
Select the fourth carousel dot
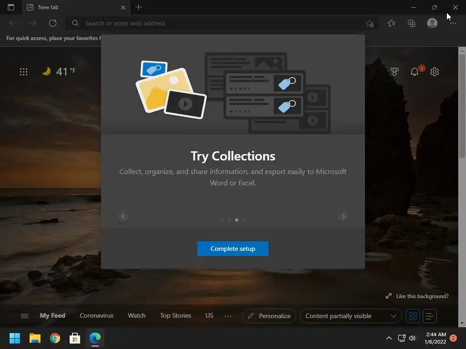[244, 220]
